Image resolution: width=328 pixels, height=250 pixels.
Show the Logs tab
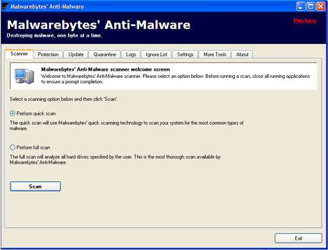[x=131, y=54]
